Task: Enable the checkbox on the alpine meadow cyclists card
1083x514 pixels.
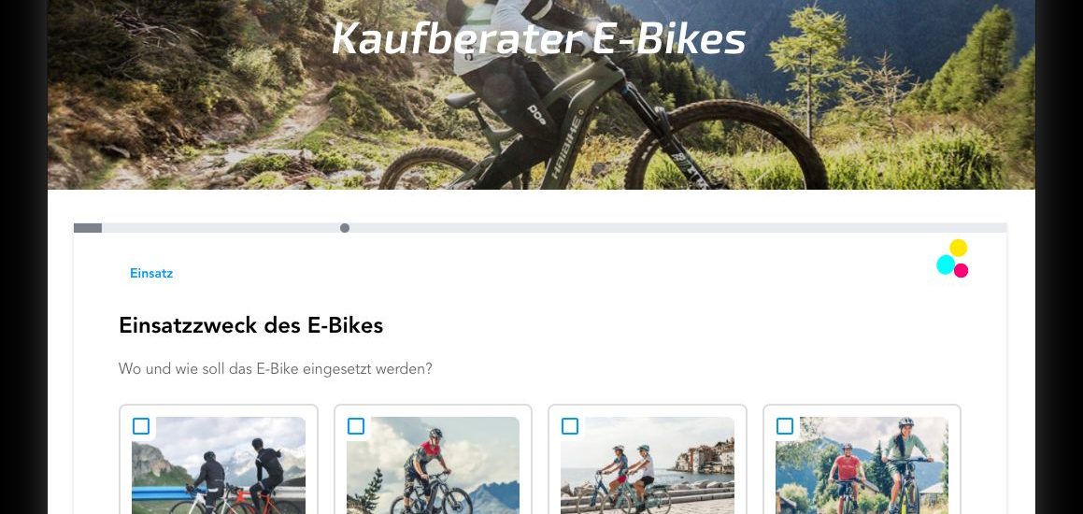Action: click(785, 426)
